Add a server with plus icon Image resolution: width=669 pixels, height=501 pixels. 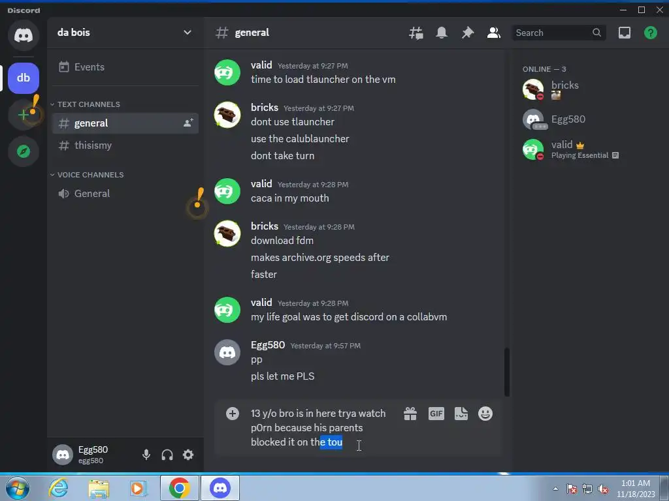[x=24, y=115]
